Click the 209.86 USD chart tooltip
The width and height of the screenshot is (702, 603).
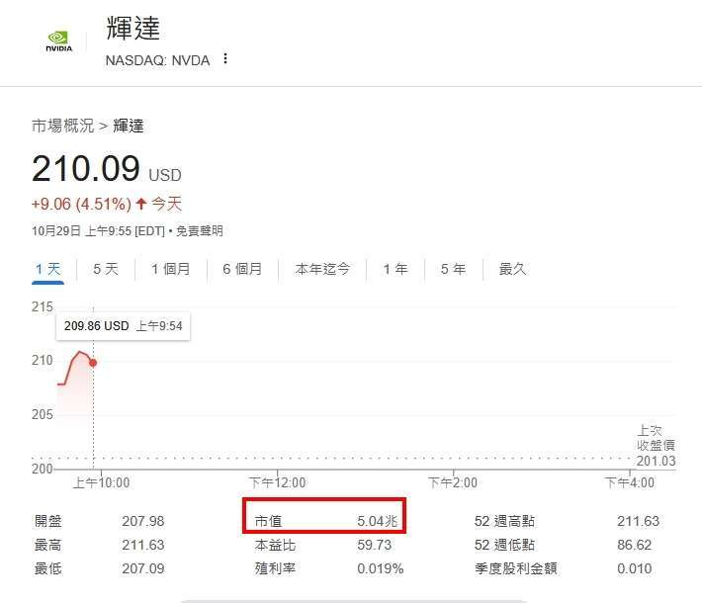tap(124, 325)
